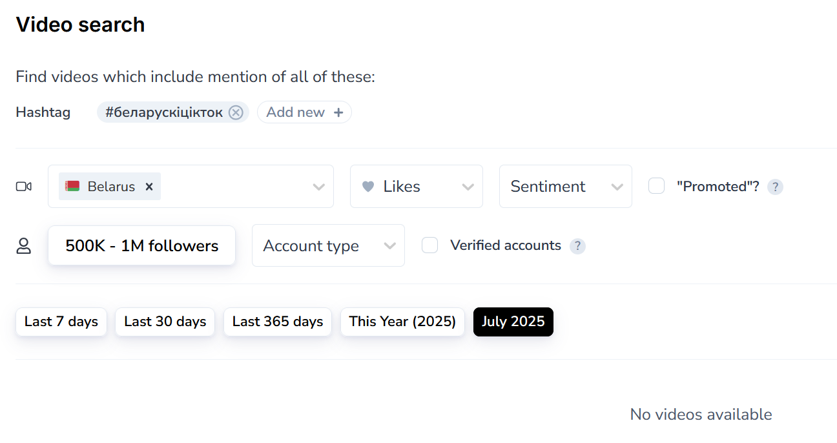Viewport: 837px width, 443px height.
Task: Expand the Sentiment dropdown
Action: 565,187
